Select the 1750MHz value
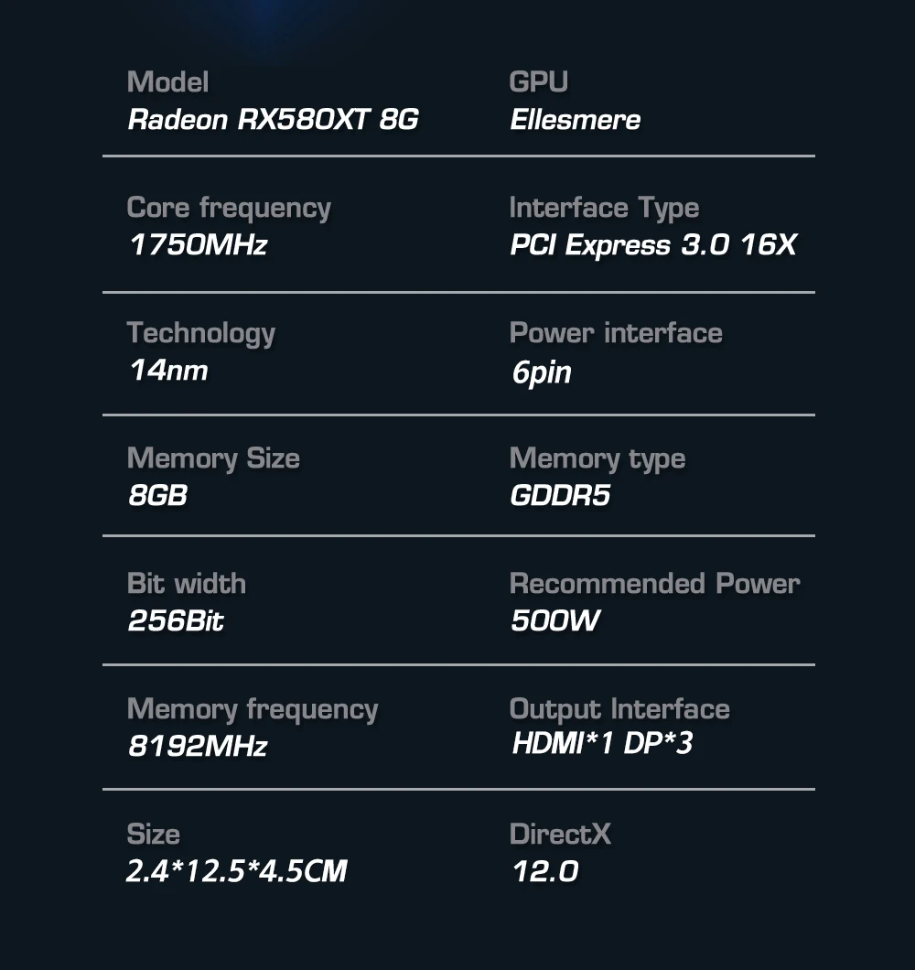This screenshot has height=970, width=915. [198, 244]
